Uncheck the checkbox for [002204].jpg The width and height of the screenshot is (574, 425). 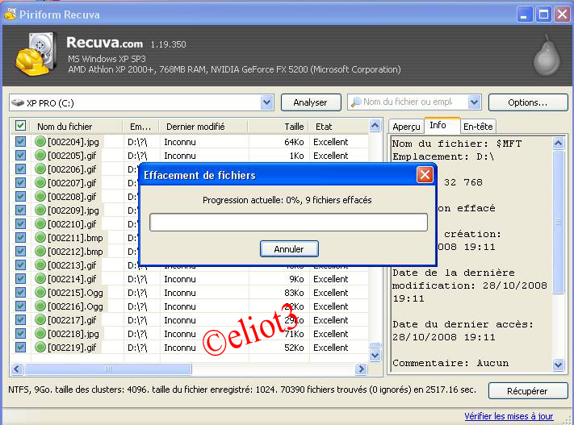(20, 142)
